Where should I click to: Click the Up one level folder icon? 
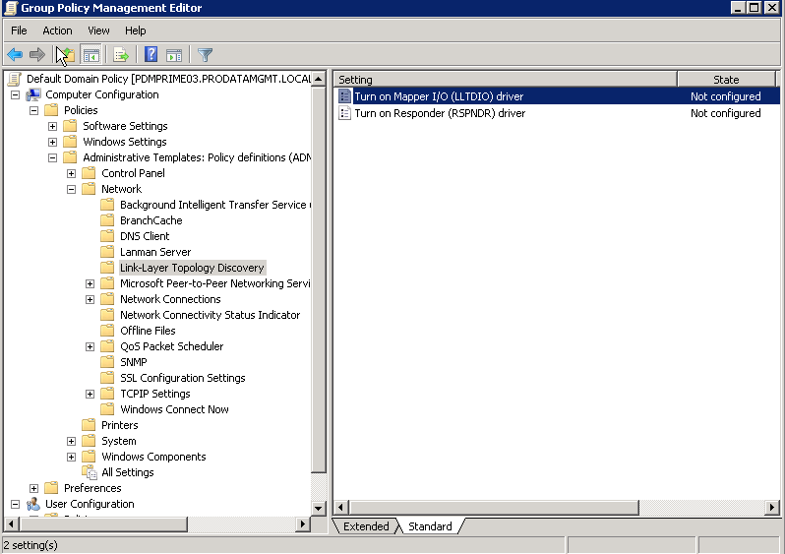[66, 55]
